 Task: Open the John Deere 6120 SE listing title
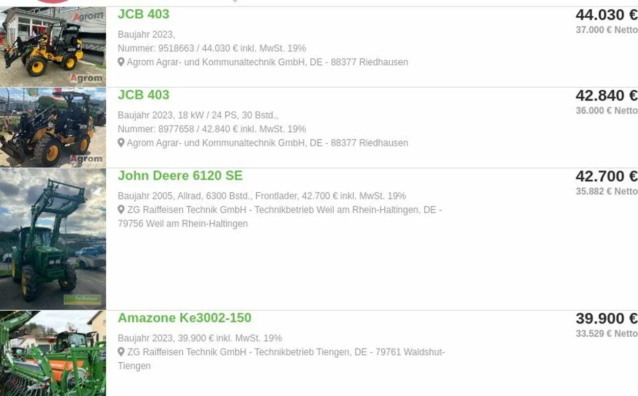tap(180, 176)
